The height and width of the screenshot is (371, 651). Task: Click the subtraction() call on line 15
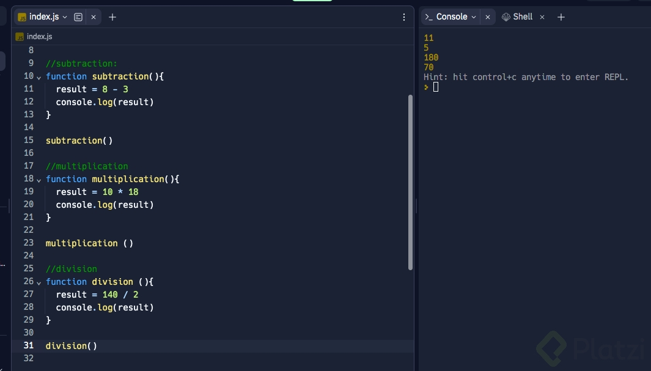click(79, 141)
